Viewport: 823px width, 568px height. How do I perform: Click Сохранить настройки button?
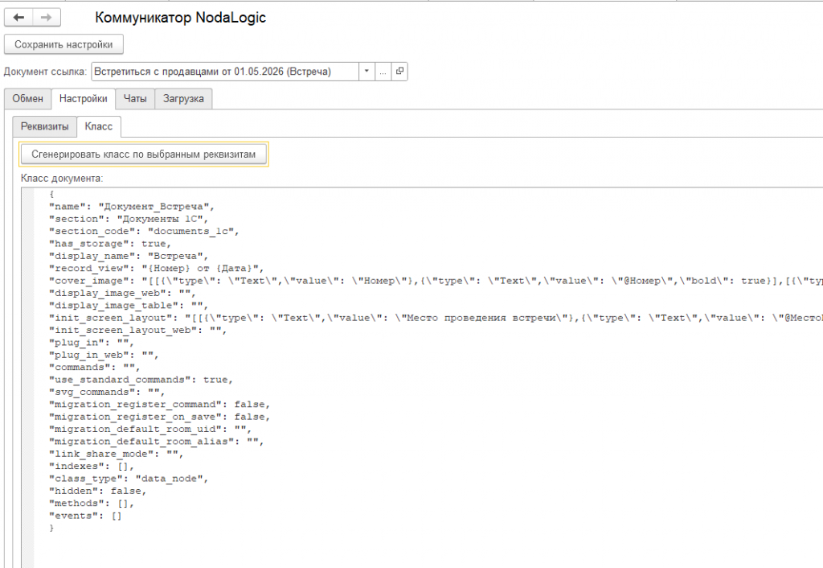63,45
